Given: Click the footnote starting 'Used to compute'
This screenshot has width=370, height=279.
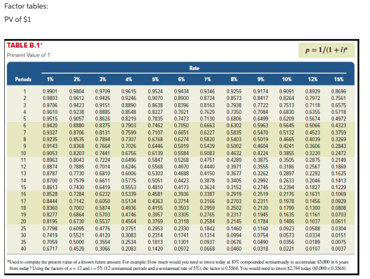Looking at the screenshot, I should 178,265.
